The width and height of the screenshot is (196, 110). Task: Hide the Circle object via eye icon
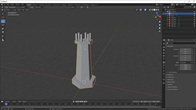coord(194,13)
